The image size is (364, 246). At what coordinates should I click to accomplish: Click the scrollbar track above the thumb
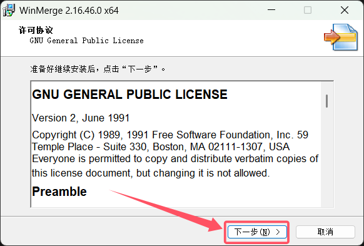326,88
